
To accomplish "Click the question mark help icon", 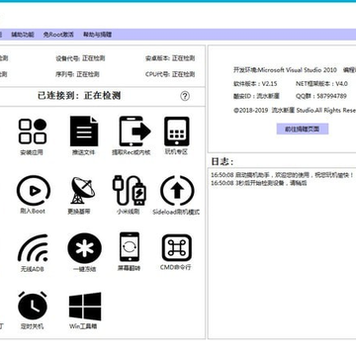I will [185, 96].
